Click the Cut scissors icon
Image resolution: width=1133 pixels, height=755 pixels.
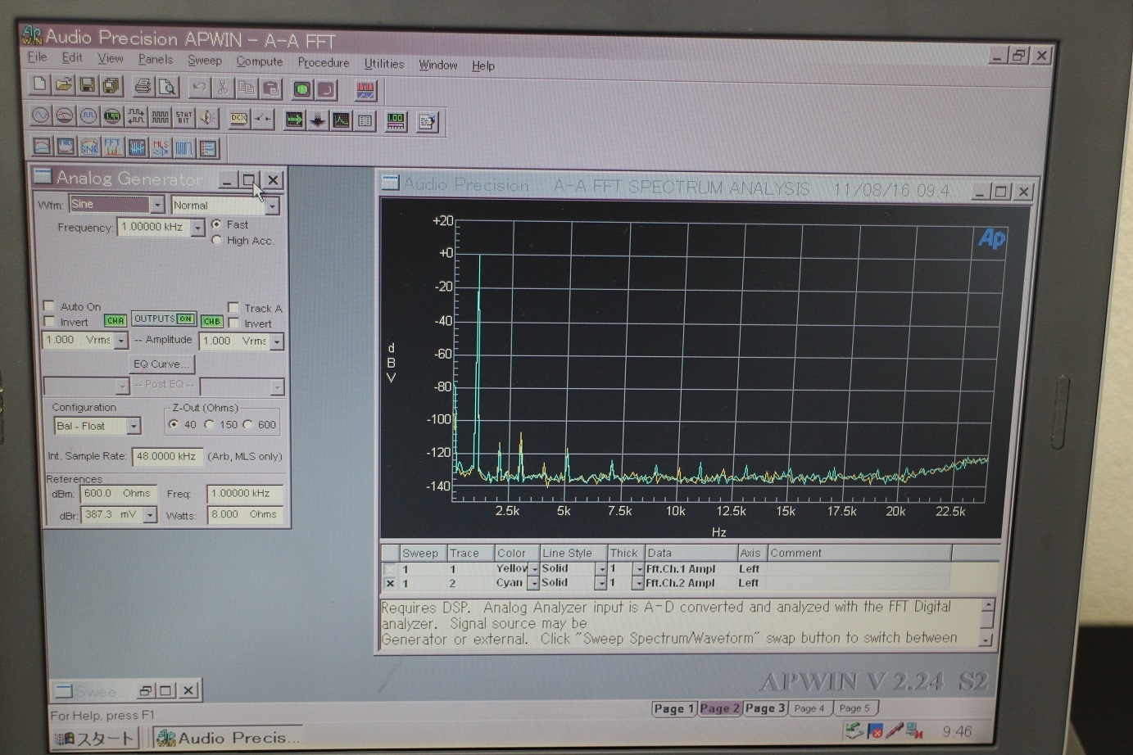click(223, 88)
